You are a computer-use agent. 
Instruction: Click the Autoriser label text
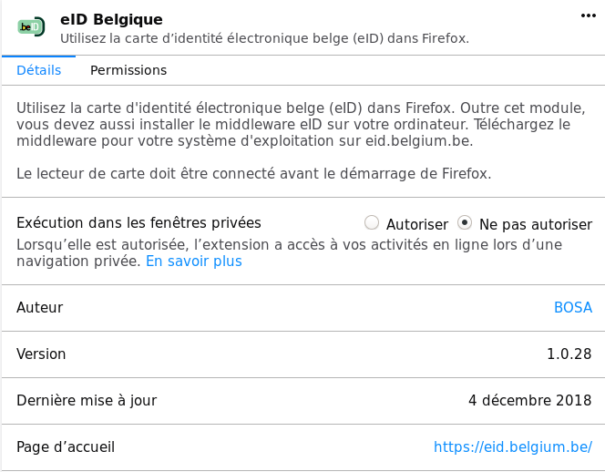click(417, 224)
